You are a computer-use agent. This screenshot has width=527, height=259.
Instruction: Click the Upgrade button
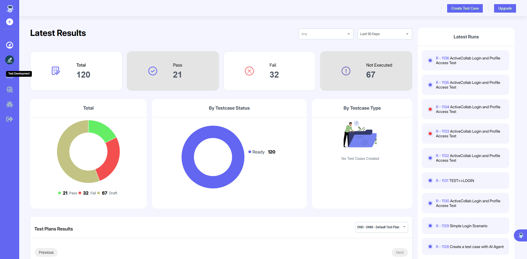(505, 8)
